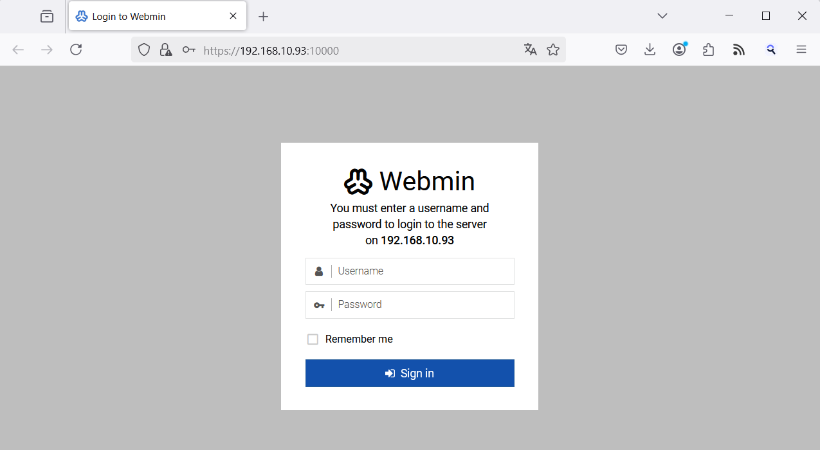Open a new tab with plus button
820x450 pixels.
[x=263, y=17]
